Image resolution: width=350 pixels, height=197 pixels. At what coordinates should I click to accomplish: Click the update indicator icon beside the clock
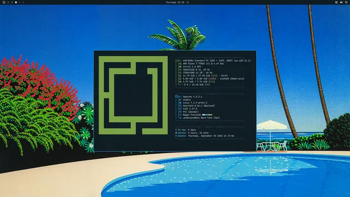(x=188, y=2)
